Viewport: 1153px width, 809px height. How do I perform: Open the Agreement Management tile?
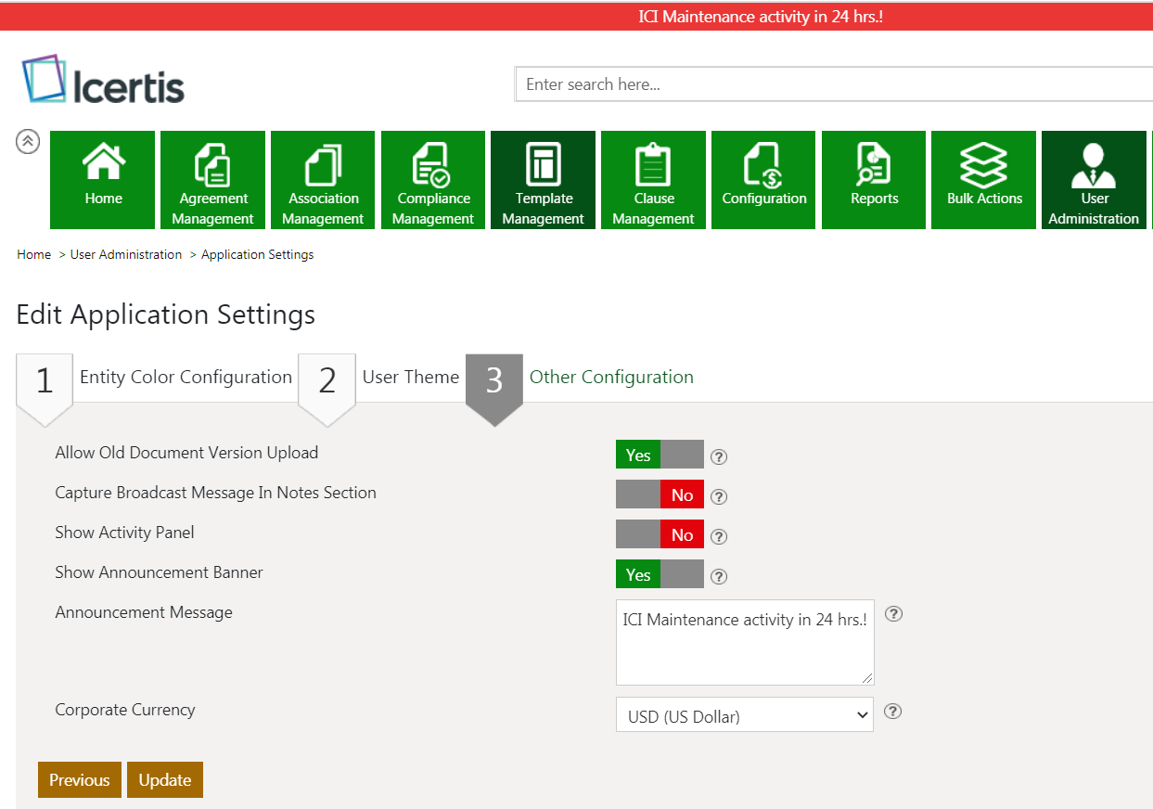click(212, 179)
